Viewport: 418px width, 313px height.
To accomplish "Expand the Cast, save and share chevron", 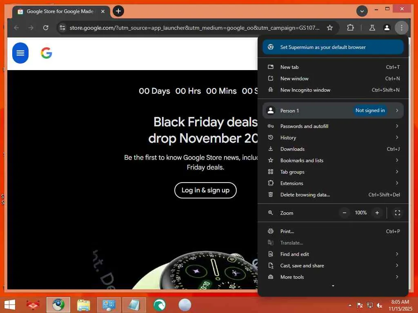I will 397,265.
